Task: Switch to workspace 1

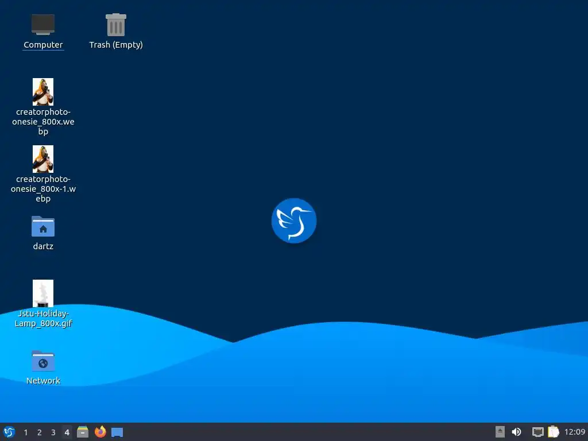Action: pos(25,432)
